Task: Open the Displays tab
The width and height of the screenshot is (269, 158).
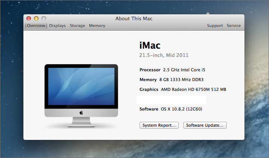Action: click(x=57, y=26)
